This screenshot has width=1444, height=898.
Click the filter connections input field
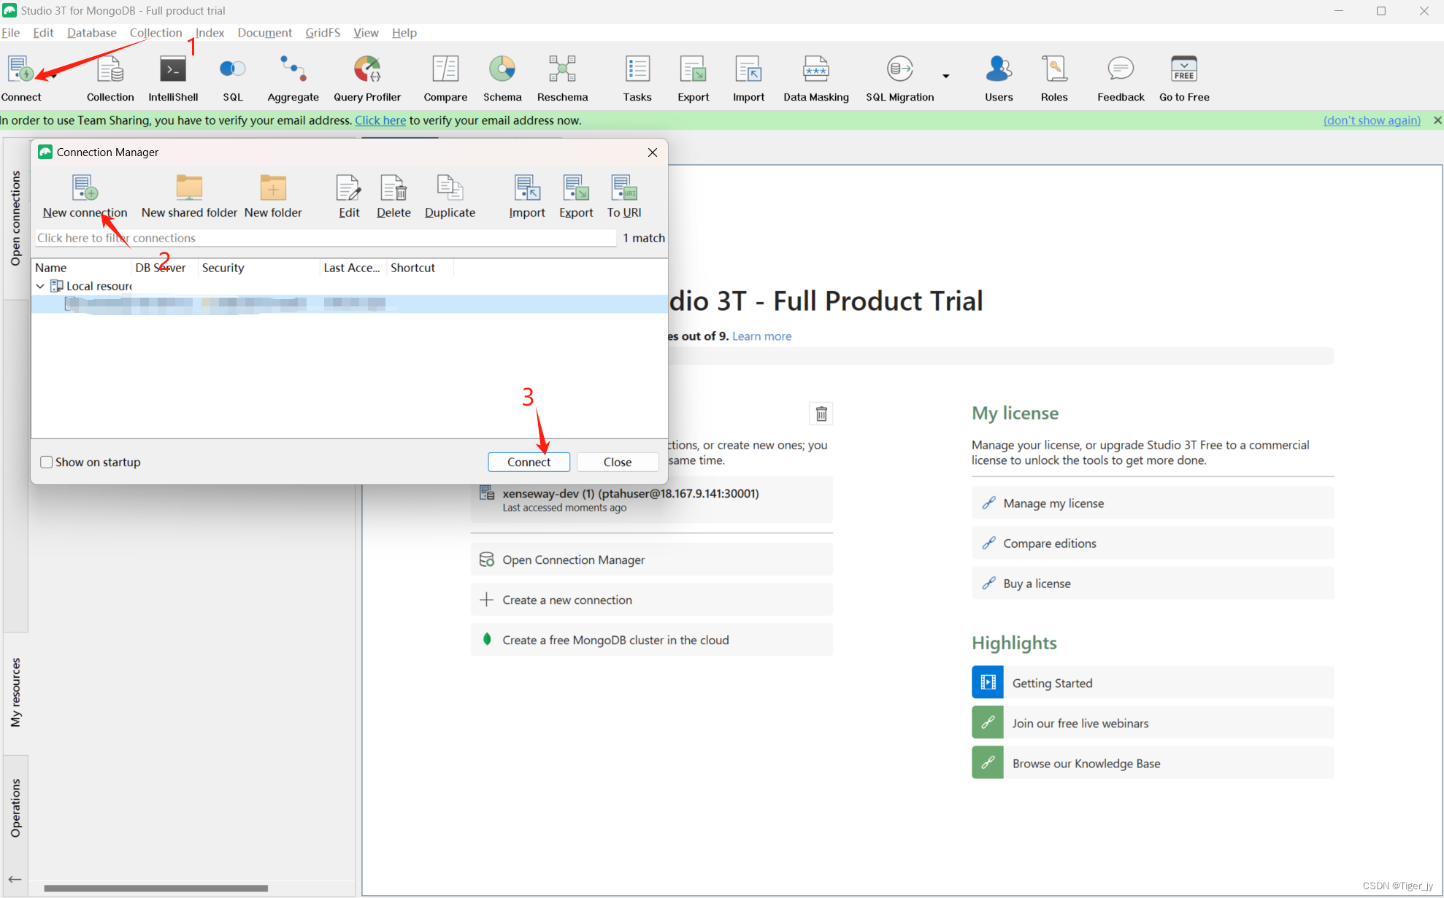click(326, 238)
